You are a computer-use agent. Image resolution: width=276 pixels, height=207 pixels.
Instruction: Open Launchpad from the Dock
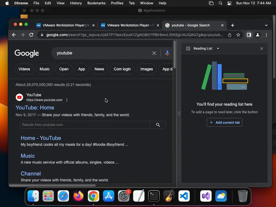point(48,196)
